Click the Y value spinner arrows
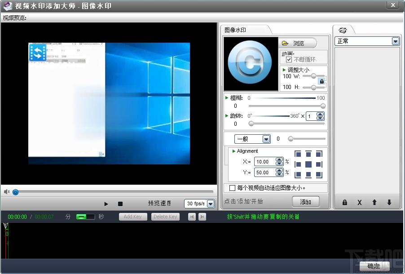The width and height of the screenshot is (405, 274). (x=279, y=172)
